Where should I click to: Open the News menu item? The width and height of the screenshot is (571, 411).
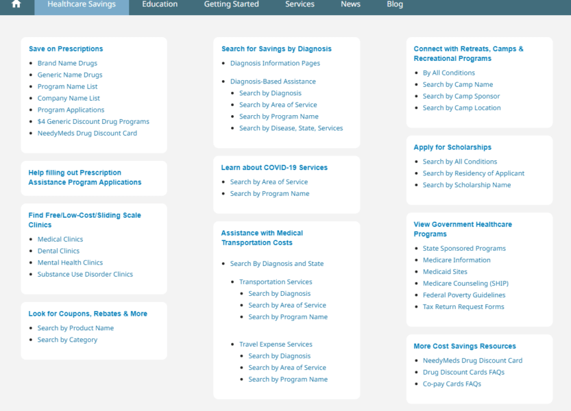click(x=350, y=4)
